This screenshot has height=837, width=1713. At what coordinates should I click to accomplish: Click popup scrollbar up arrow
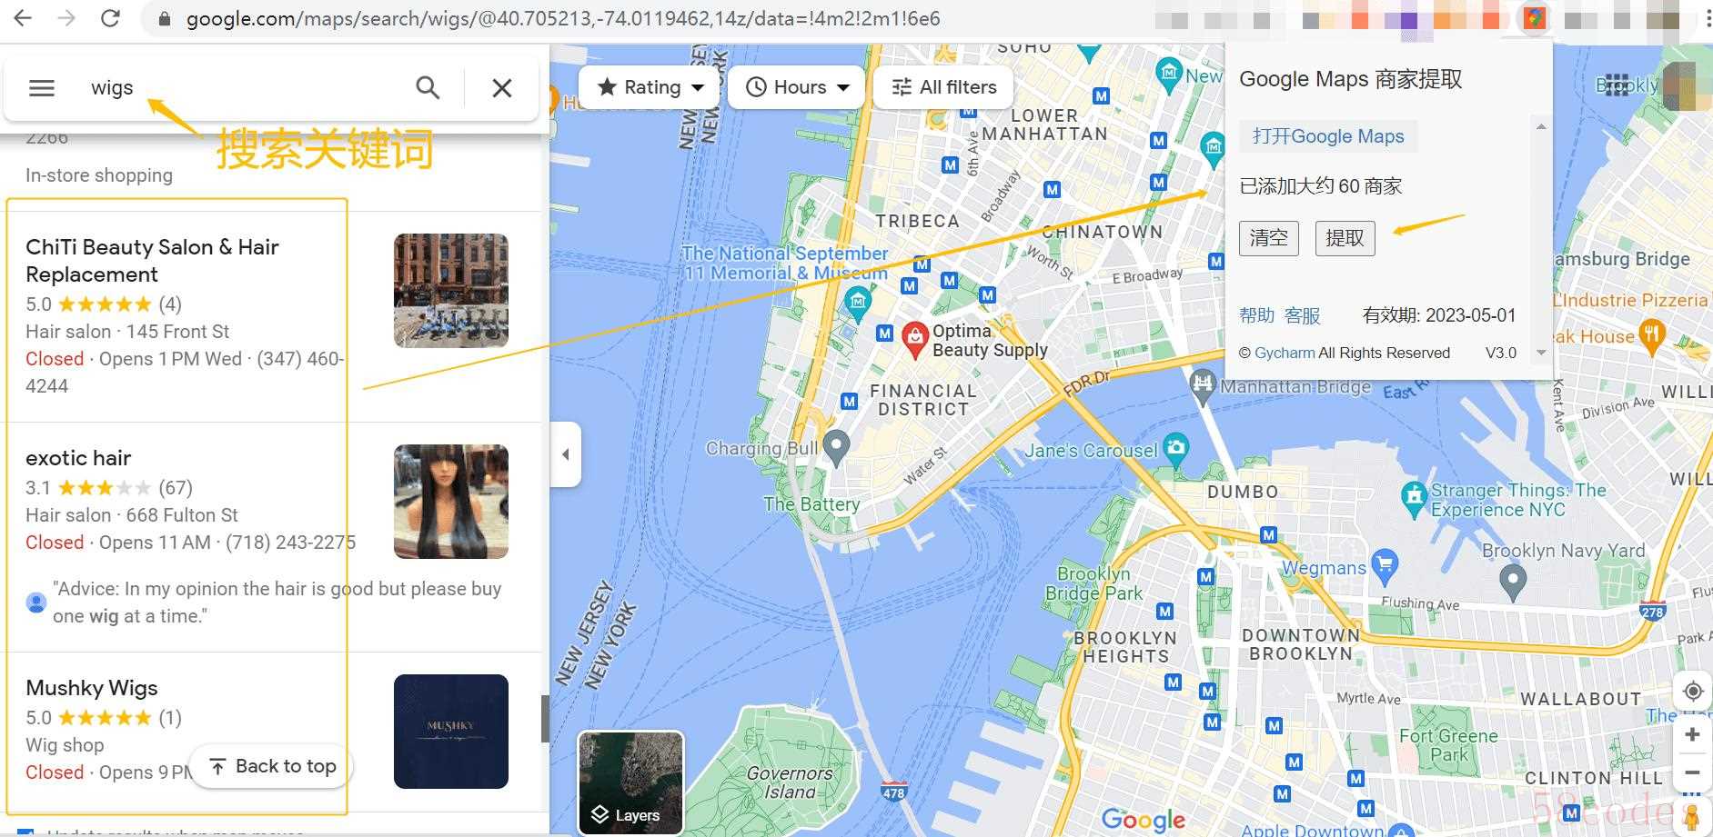[1541, 126]
